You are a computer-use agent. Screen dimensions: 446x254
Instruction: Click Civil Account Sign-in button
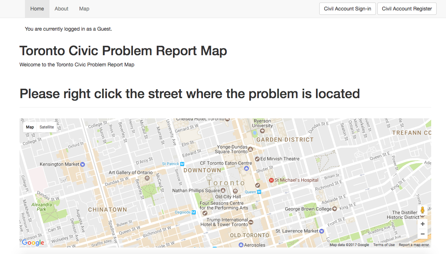(347, 9)
